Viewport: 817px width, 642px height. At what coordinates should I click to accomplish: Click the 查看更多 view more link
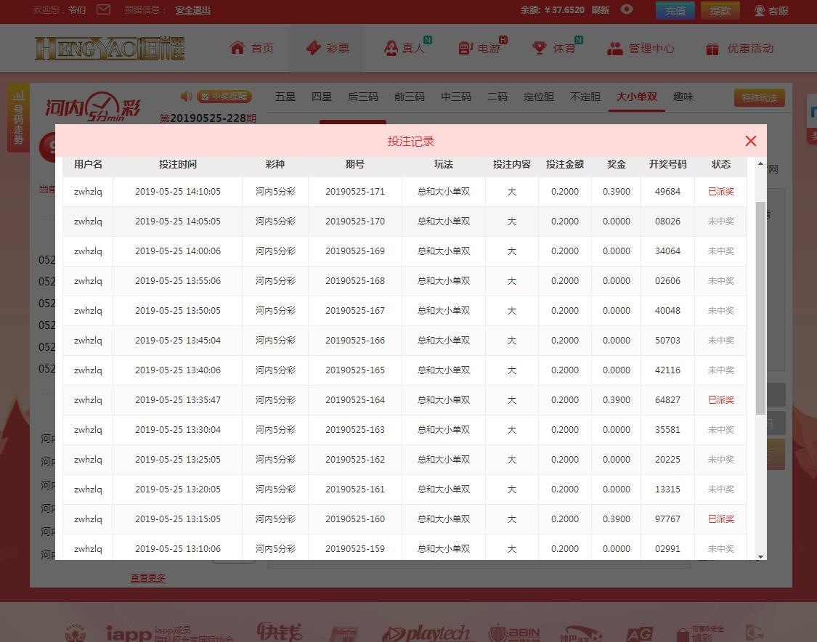[x=148, y=578]
